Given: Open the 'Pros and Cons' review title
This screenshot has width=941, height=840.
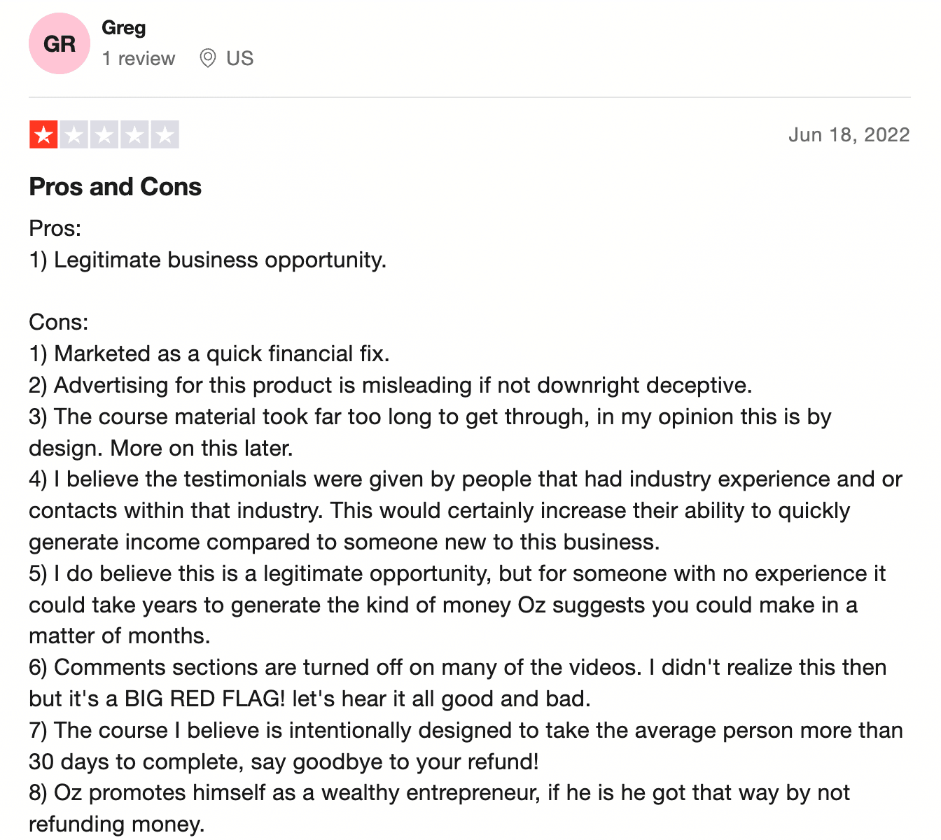Looking at the screenshot, I should pyautogui.click(x=116, y=187).
